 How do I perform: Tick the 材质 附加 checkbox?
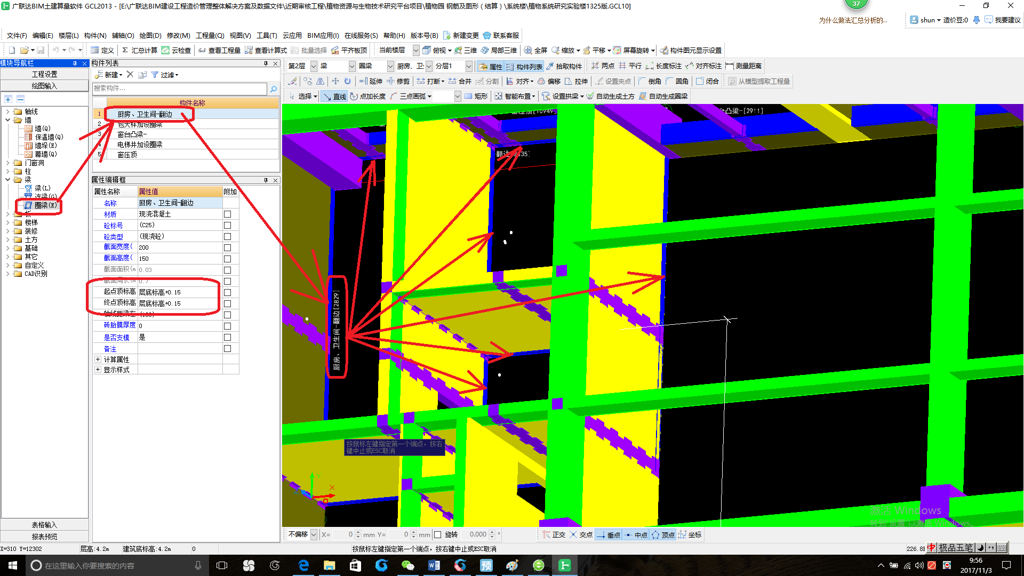click(227, 214)
